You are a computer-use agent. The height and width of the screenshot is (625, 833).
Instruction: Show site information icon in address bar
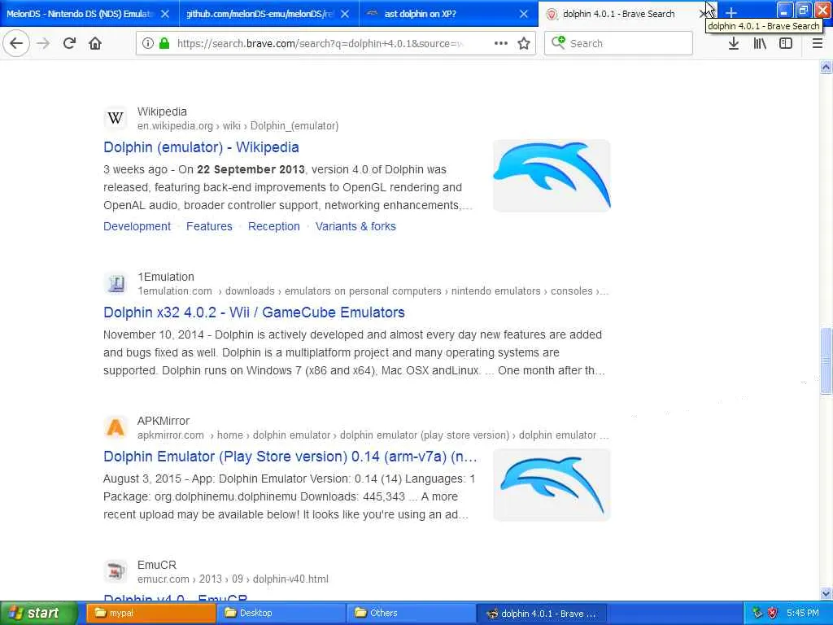coord(148,43)
